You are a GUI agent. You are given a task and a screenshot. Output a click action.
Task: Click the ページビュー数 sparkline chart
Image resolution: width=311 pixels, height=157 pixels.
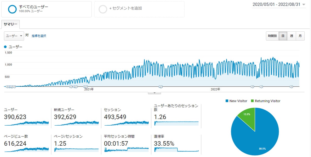(26, 149)
